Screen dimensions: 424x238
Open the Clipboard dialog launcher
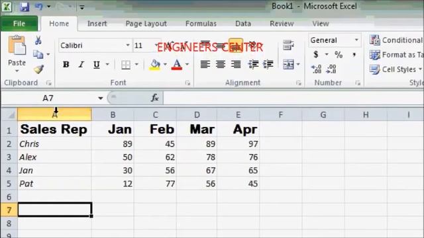[x=48, y=83]
